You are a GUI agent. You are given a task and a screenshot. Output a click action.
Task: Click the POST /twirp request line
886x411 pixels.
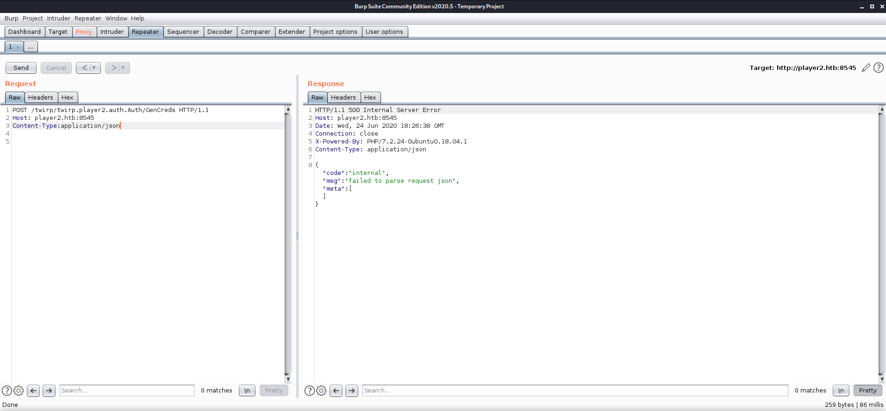(x=111, y=110)
